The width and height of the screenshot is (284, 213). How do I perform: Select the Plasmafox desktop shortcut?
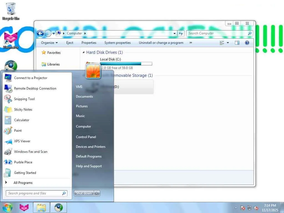pos(11,40)
